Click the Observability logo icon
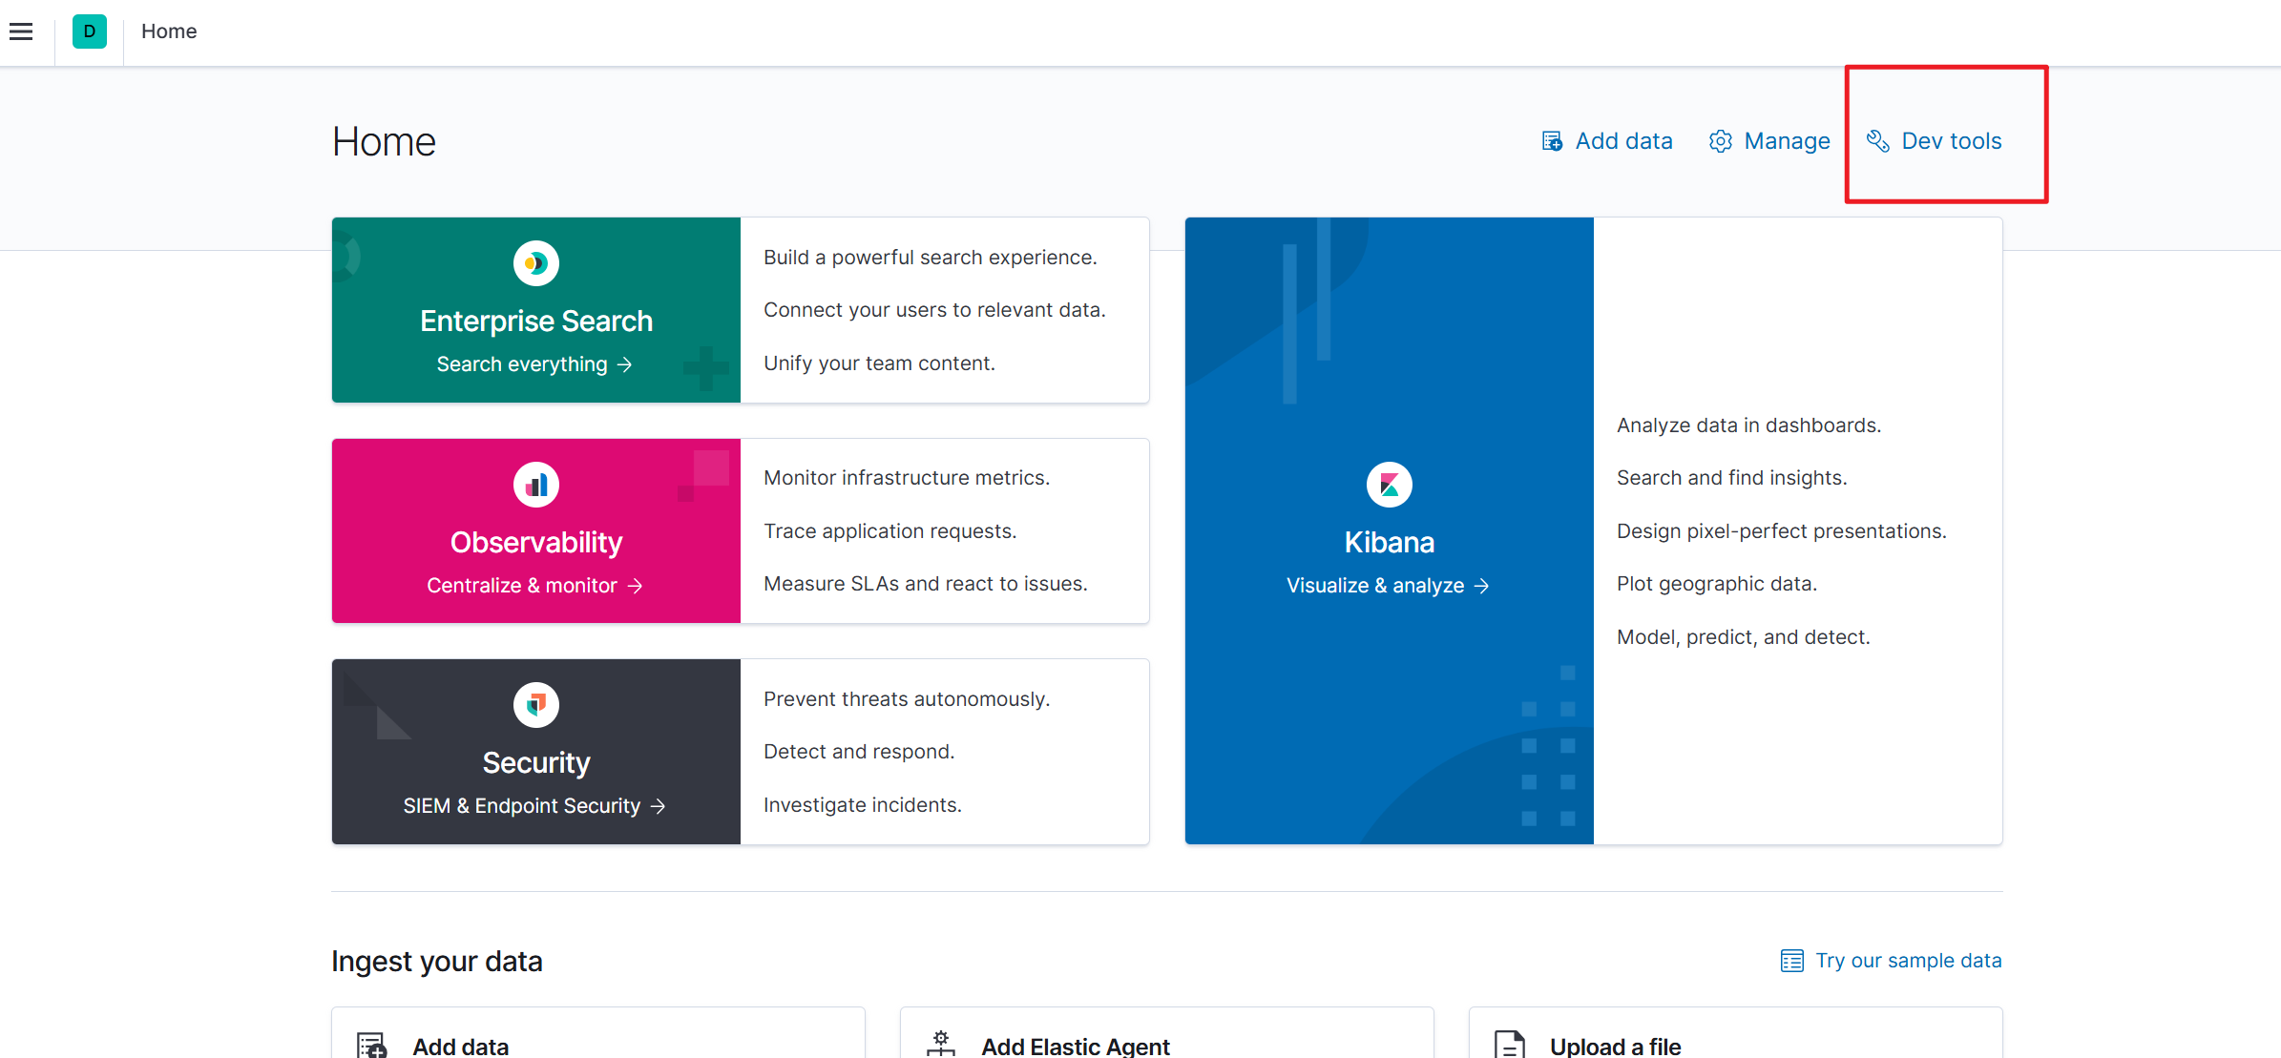 point(535,485)
